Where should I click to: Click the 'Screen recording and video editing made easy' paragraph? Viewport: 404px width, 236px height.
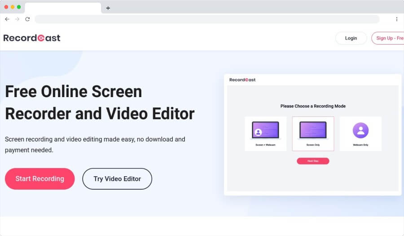[95, 144]
